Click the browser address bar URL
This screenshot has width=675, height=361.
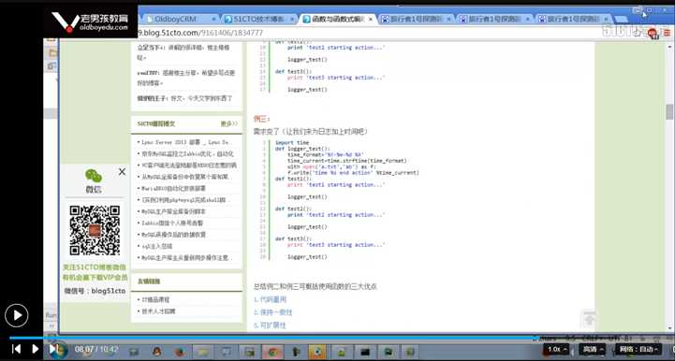(x=200, y=33)
